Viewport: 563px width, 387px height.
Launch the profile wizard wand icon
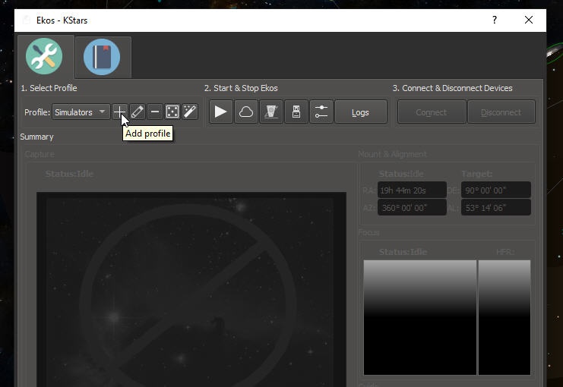coord(190,112)
